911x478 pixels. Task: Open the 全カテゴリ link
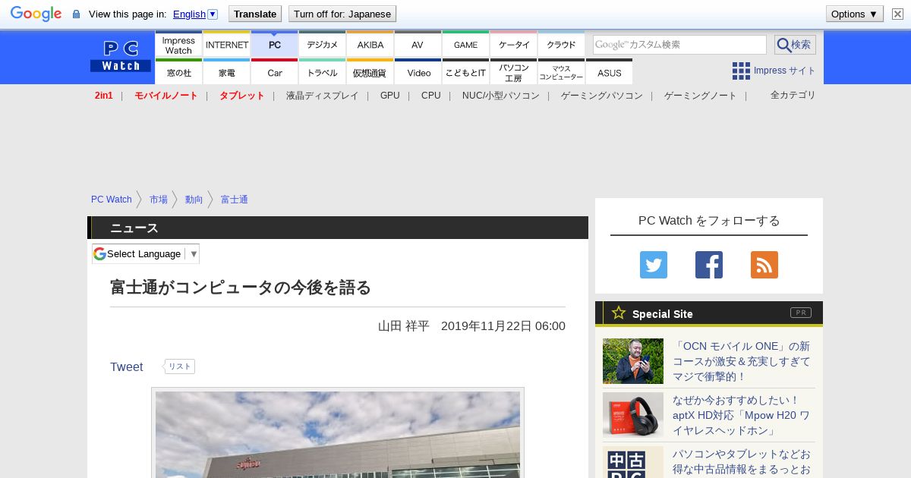pos(793,95)
